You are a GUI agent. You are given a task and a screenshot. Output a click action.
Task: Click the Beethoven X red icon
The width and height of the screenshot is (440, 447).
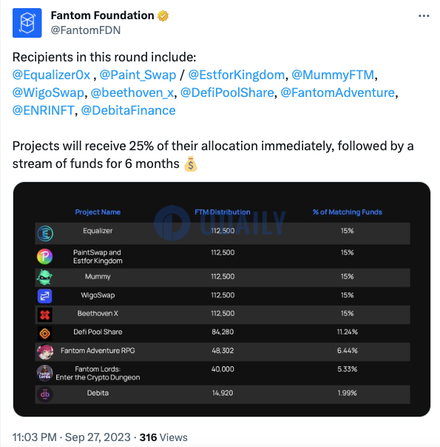point(44,315)
